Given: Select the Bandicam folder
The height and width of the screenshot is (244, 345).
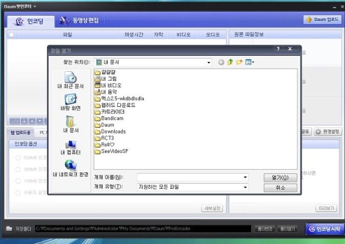Looking at the screenshot, I should (109, 118).
